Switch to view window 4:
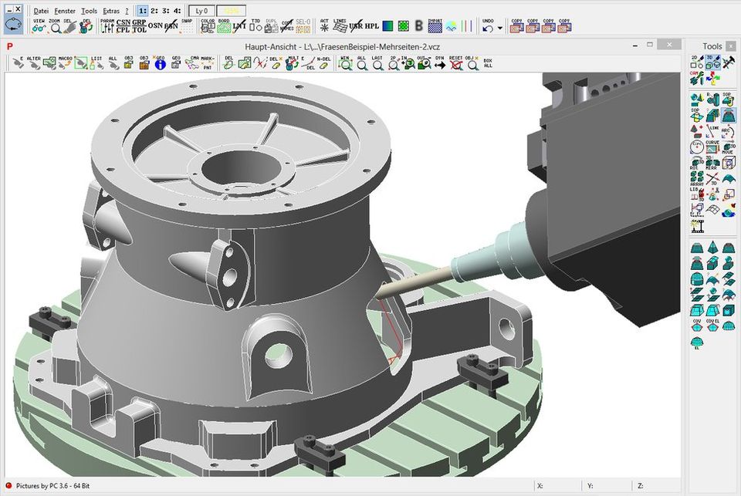Screen dimensions: 741x496 click(177, 10)
